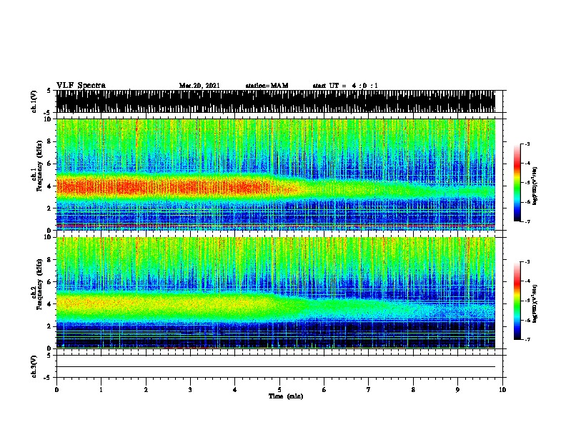
Task: Click the "VLF Spectra" plot title
Action: [81, 86]
